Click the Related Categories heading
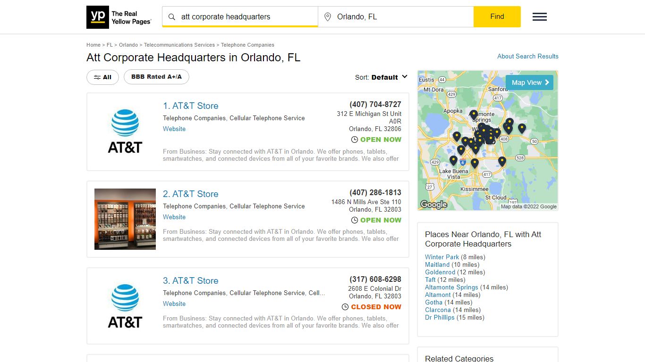 coord(459,359)
